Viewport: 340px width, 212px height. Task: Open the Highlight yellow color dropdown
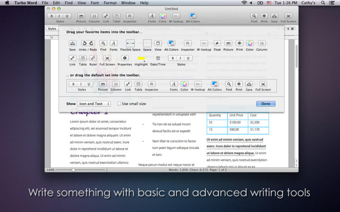141,58
